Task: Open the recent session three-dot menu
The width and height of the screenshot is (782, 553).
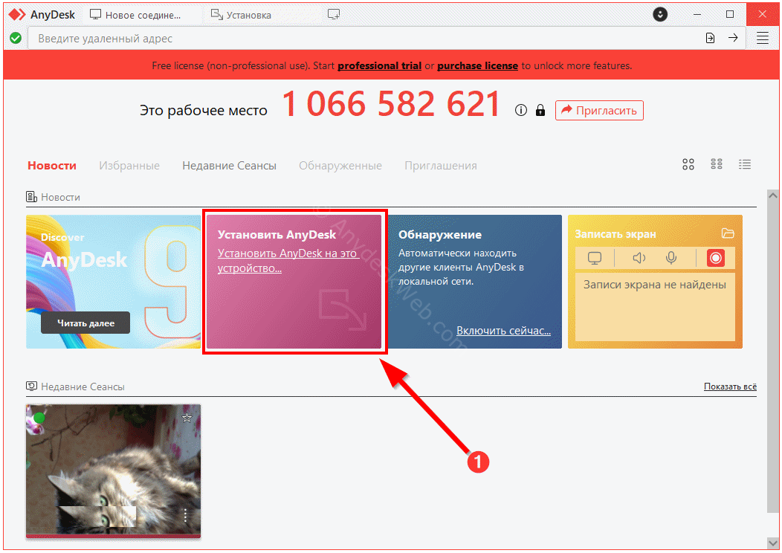Action: point(185,515)
